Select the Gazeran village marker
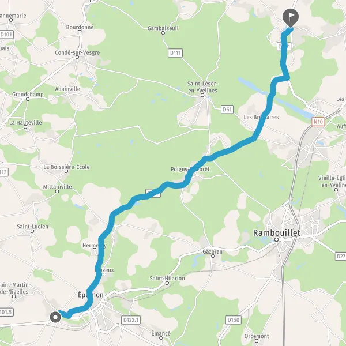The width and height of the screenshot is (346, 346). 213,256
